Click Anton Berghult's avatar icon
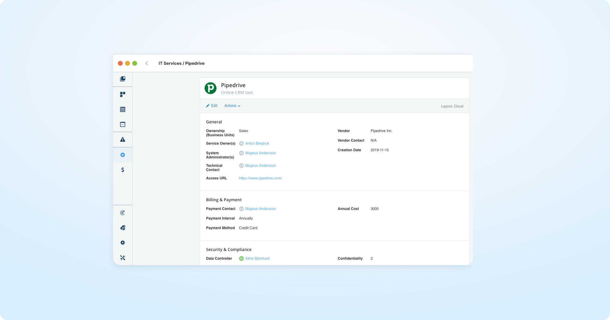610x320 pixels. coord(241,144)
